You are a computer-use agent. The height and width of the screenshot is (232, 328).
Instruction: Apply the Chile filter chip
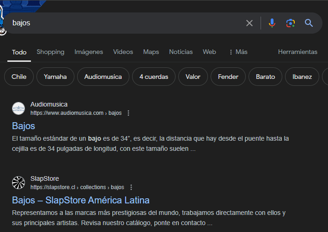(x=19, y=77)
